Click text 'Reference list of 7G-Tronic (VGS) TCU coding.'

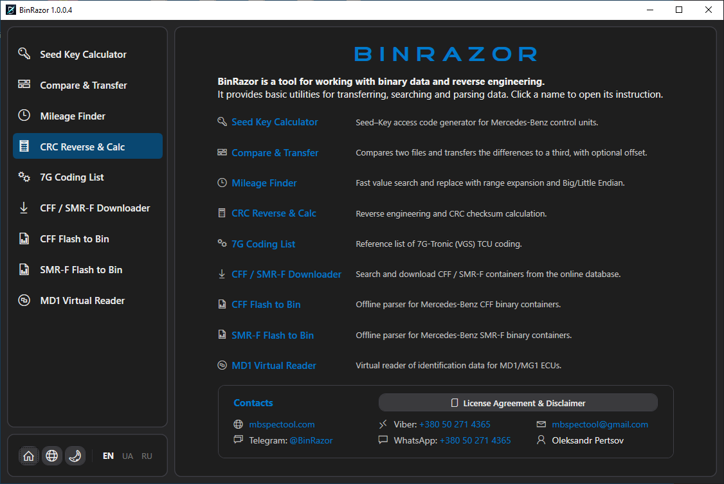[x=439, y=244]
